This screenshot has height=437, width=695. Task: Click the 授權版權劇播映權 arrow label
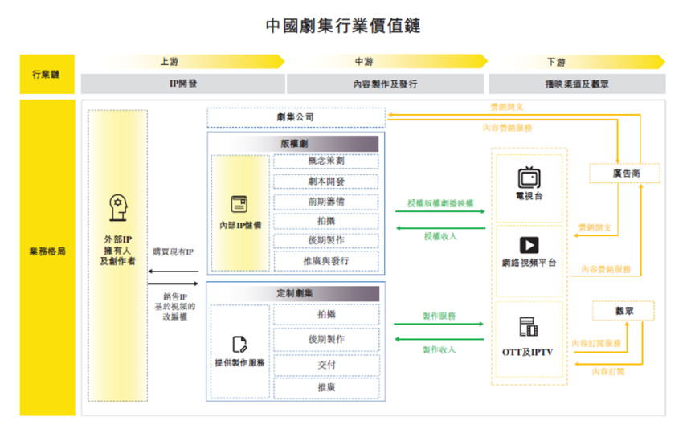point(439,202)
